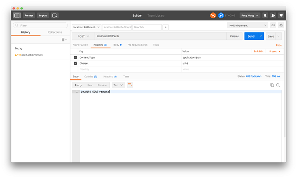Open a new window icon
297x178 pixels.
click(x=54, y=15)
